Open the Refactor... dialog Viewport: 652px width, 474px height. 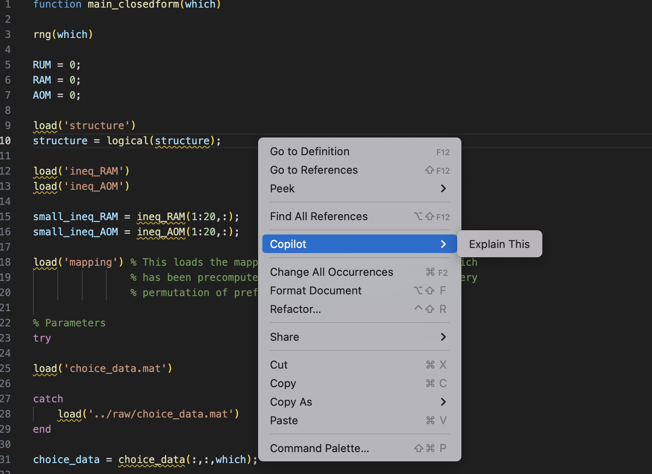click(295, 309)
